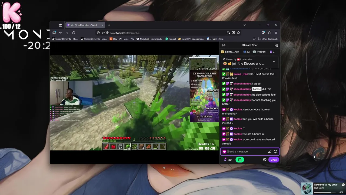
Task: Open picture-in-picture icon in address bar
Action: click(x=228, y=33)
